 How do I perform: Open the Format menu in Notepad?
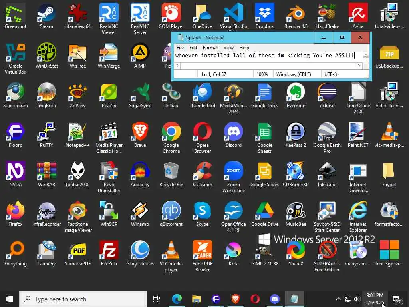(x=210, y=48)
